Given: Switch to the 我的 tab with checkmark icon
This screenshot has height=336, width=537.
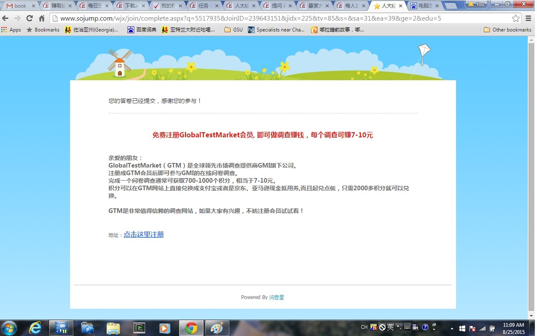Looking at the screenshot, I should point(168,6).
